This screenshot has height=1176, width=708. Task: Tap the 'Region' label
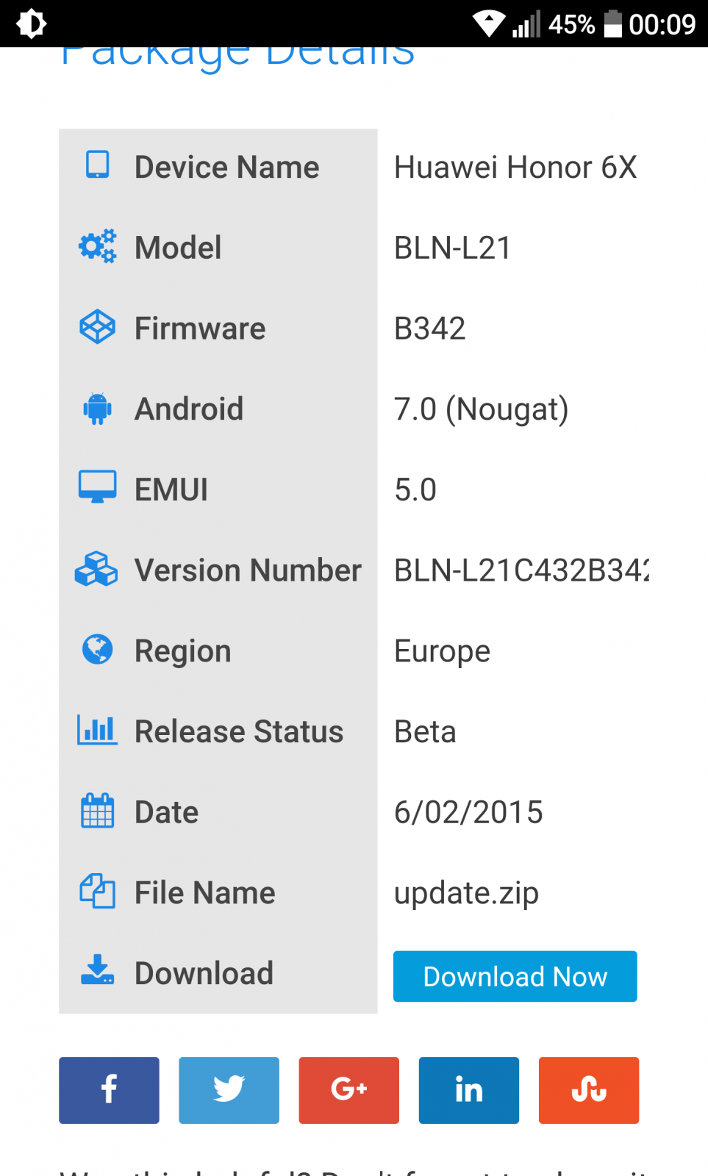(183, 651)
